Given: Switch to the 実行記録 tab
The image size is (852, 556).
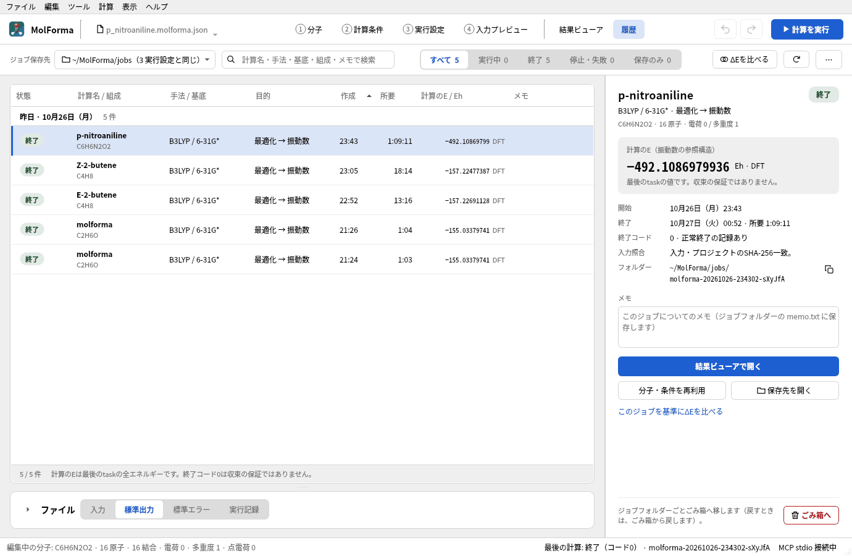Looking at the screenshot, I should pos(244,510).
